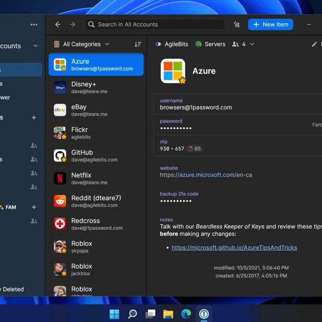Click the sort order icon

(138, 44)
